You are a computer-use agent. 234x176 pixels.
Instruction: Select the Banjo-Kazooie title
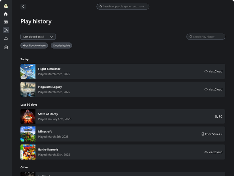(x=48, y=150)
